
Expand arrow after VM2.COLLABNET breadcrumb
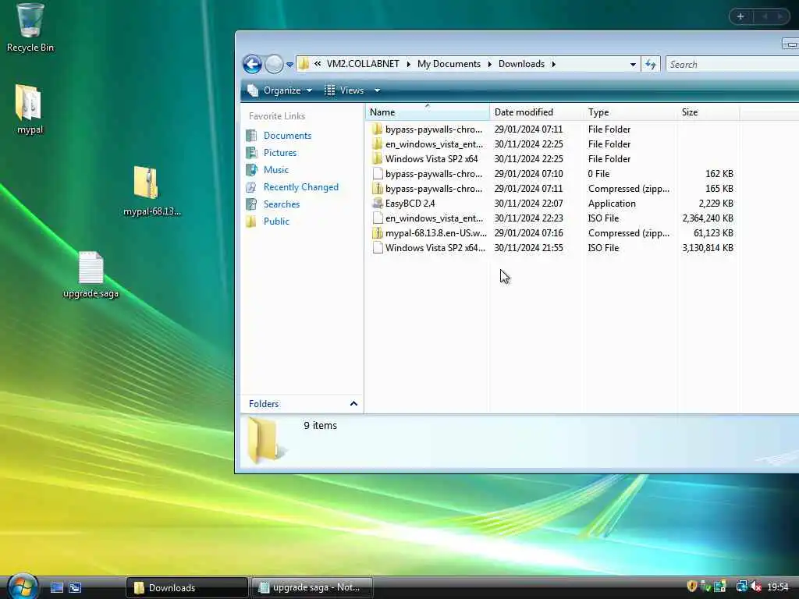click(408, 64)
